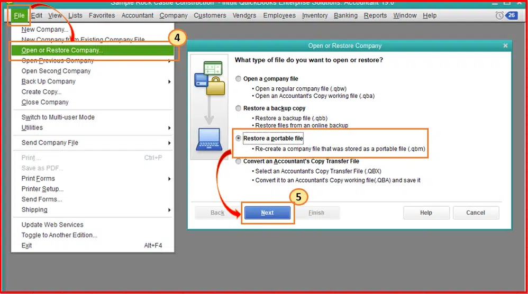Open the Employees menu

click(x=279, y=15)
